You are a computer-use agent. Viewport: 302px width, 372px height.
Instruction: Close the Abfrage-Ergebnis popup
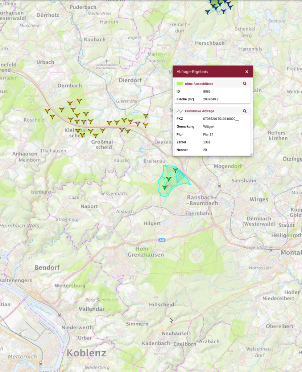[x=247, y=72]
